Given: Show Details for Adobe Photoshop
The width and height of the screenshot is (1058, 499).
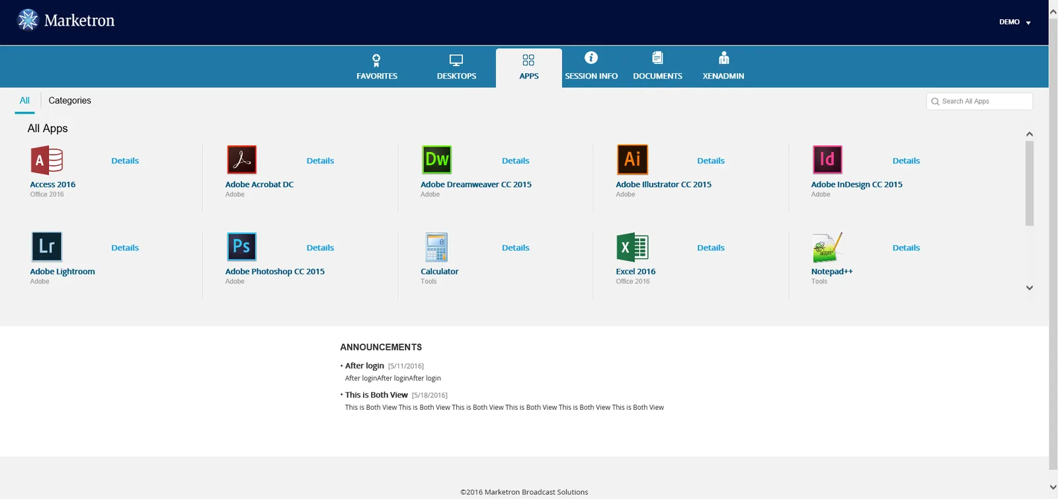Looking at the screenshot, I should pyautogui.click(x=320, y=248).
